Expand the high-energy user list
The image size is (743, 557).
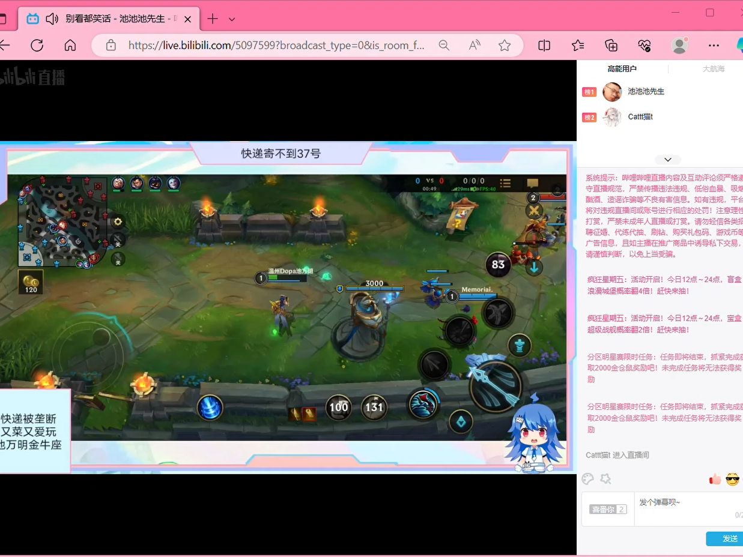pos(668,160)
